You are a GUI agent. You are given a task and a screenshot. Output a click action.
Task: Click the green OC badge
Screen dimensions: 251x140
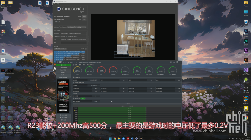coord(83,99)
